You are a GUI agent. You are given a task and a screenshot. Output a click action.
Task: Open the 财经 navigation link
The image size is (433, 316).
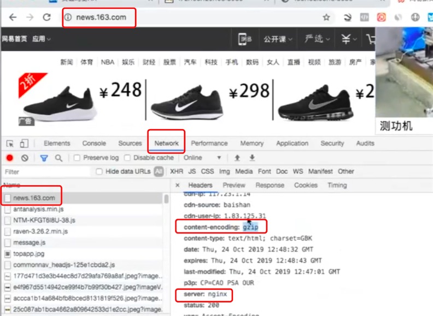149,62
